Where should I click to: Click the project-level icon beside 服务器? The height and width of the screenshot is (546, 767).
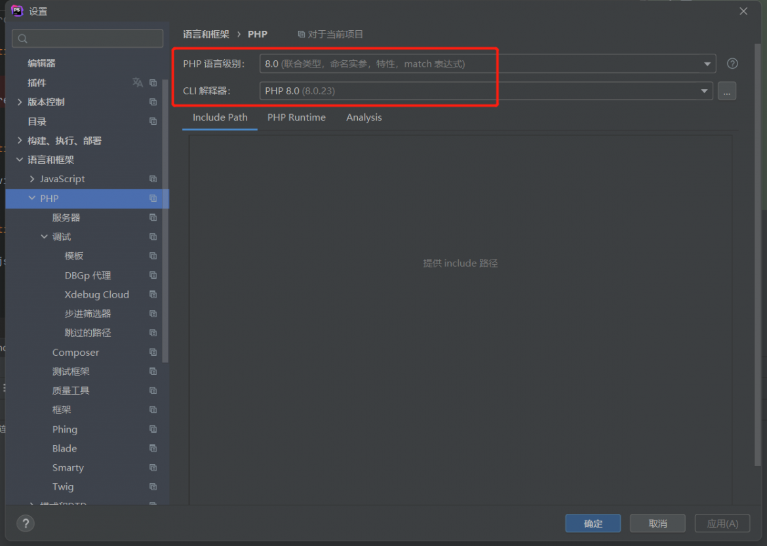153,217
